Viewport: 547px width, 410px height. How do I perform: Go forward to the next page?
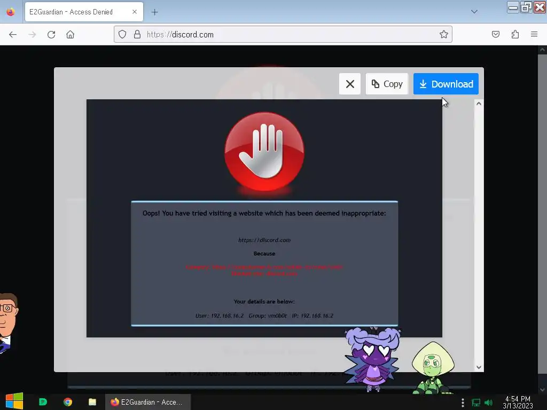click(32, 35)
